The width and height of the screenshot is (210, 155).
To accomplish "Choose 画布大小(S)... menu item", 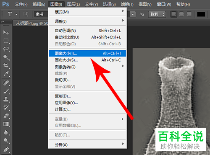I will (x=87, y=60).
